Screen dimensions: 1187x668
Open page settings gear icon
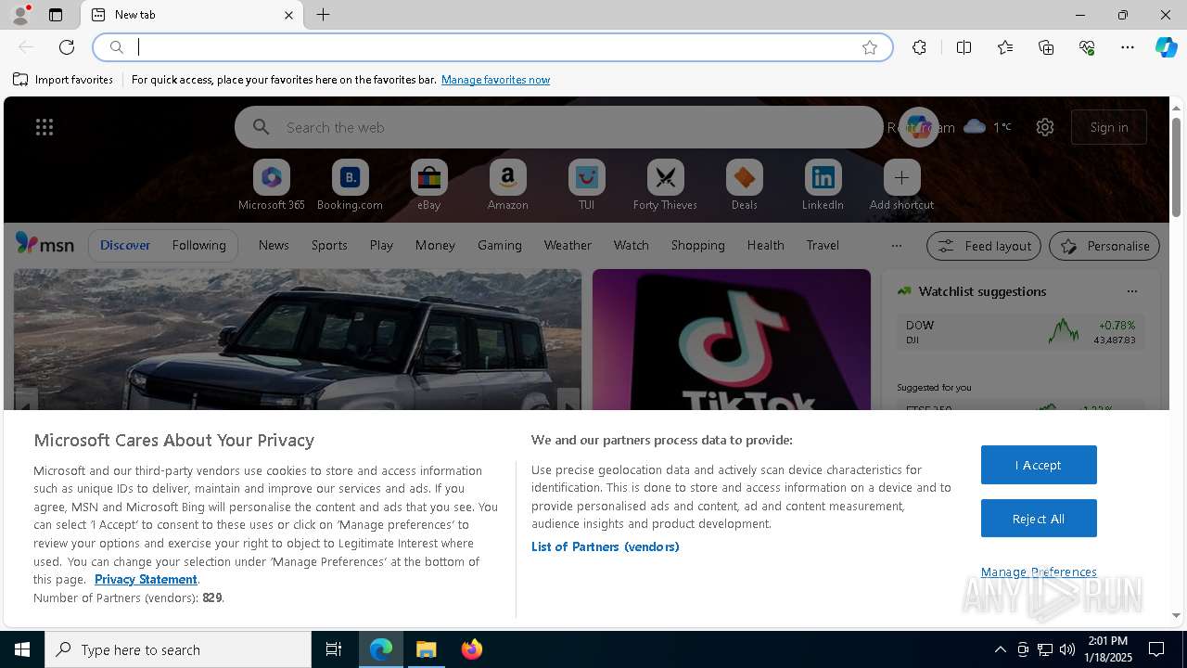point(1045,127)
